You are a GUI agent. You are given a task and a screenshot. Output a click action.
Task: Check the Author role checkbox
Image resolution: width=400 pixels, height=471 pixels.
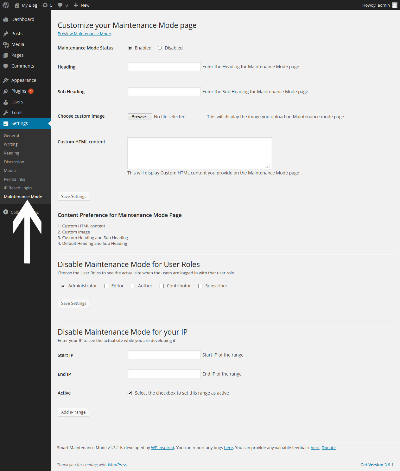click(x=133, y=286)
